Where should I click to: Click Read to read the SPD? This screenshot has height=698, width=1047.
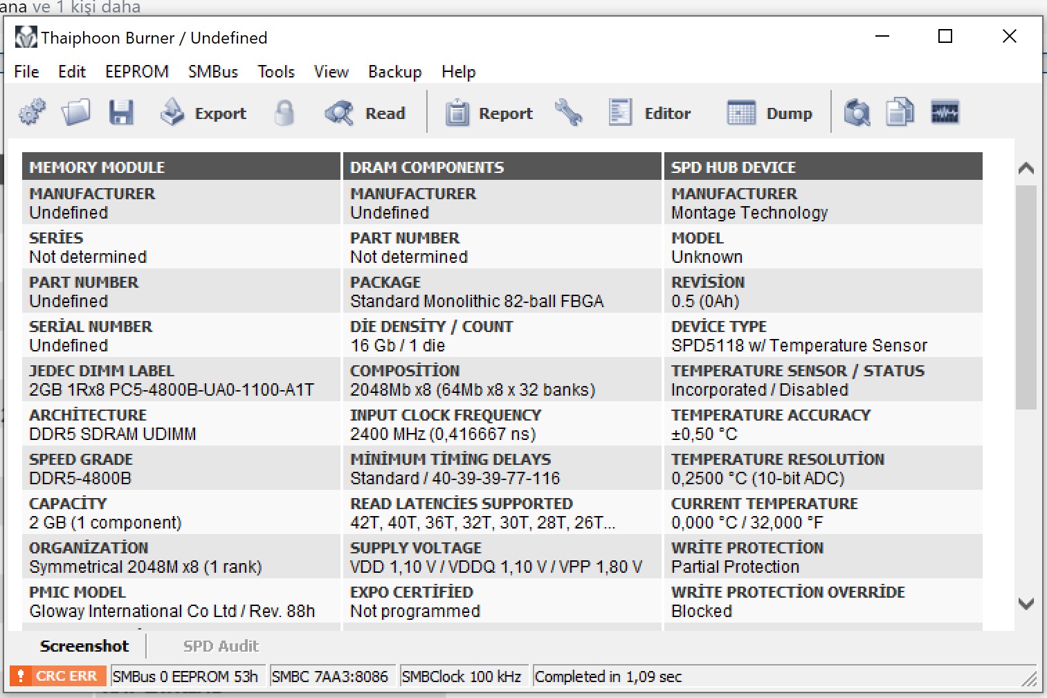(365, 113)
